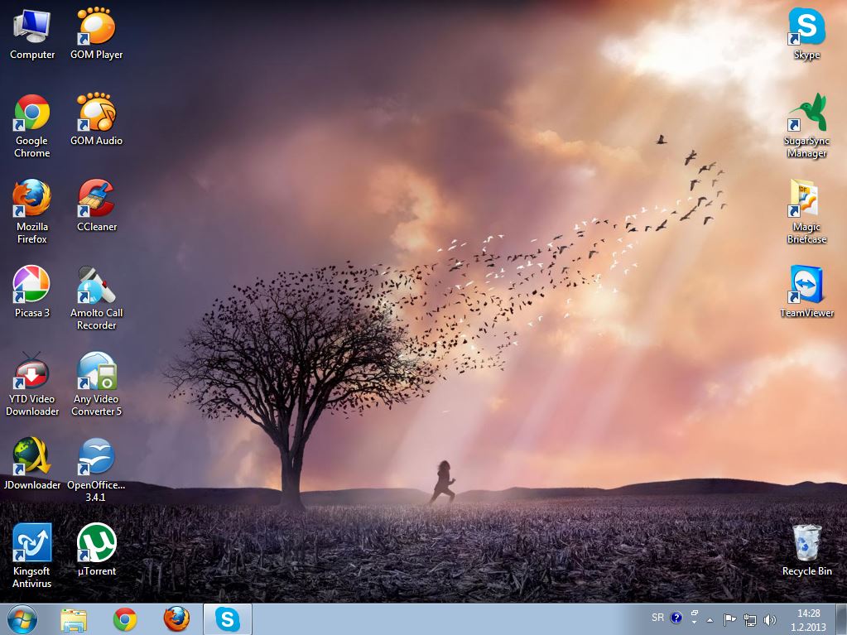The height and width of the screenshot is (635, 847).
Task: Launch GOM Player shortcut
Action: (96, 33)
